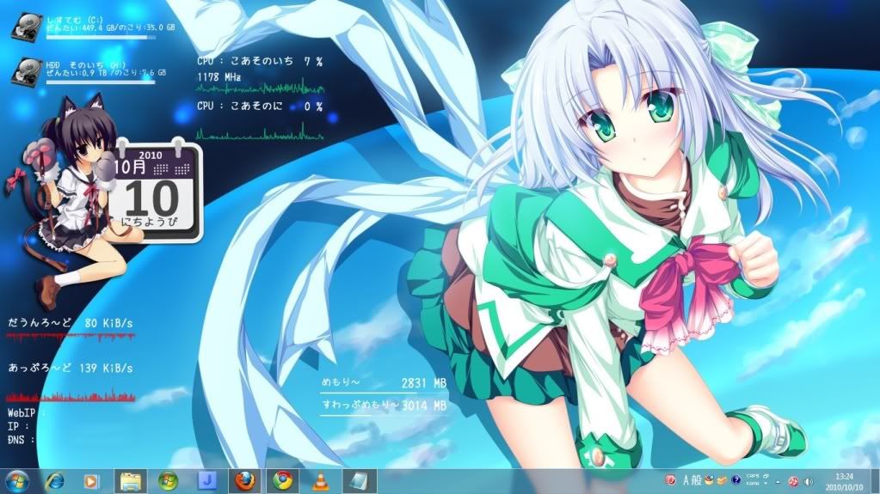The height and width of the screenshot is (494, 880).
Task: Click the 'にちようび' weekday text on calendar
Action: [x=150, y=222]
